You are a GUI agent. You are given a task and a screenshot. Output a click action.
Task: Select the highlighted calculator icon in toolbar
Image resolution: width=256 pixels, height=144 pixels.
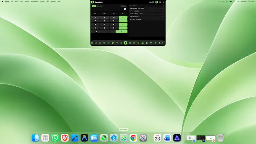[x=125, y=43]
